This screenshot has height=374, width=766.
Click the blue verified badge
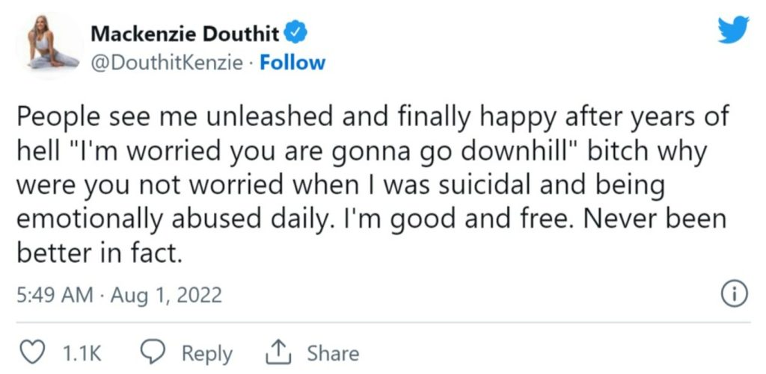click(296, 34)
